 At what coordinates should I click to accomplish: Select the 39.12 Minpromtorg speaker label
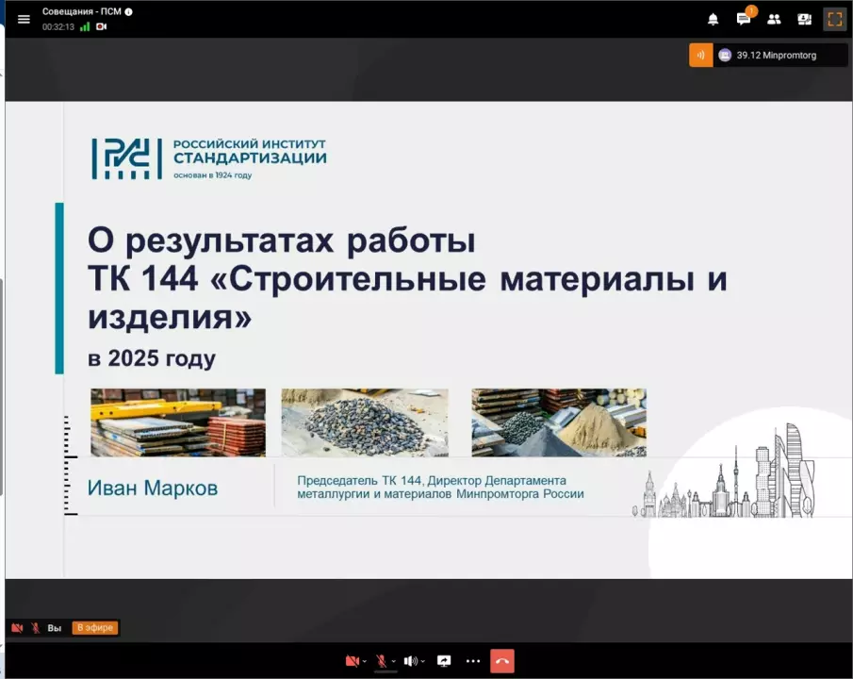(776, 56)
